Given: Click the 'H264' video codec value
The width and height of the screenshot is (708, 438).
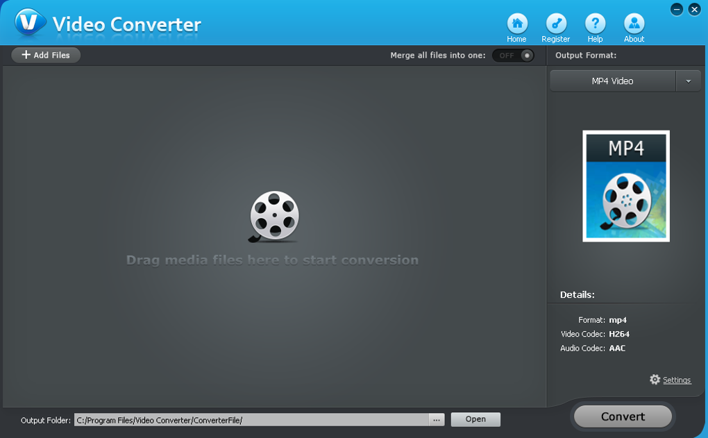Looking at the screenshot, I should click(x=619, y=334).
